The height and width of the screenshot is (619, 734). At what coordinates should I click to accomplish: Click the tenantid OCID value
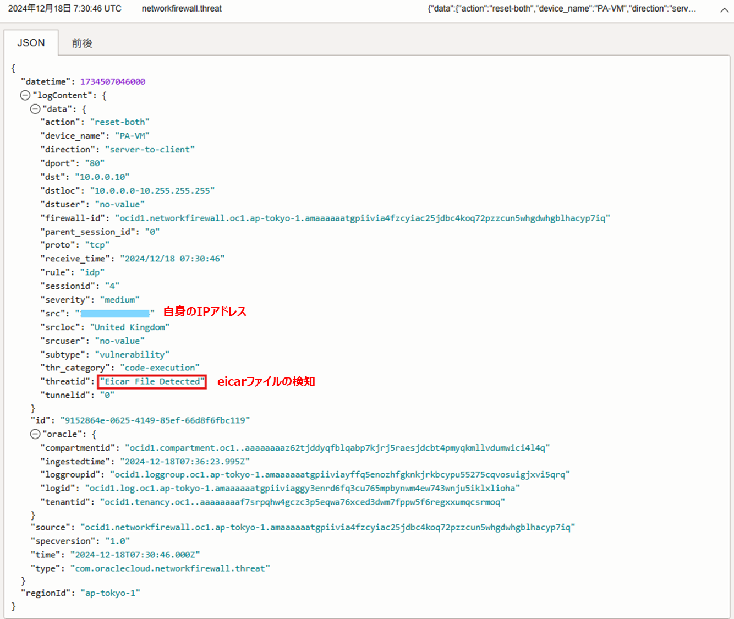pos(302,502)
